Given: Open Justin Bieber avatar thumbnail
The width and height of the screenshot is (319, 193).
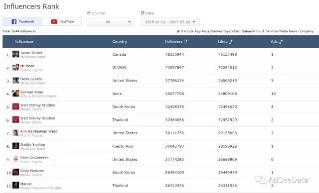Looking at the screenshot, I should (x=15, y=54).
